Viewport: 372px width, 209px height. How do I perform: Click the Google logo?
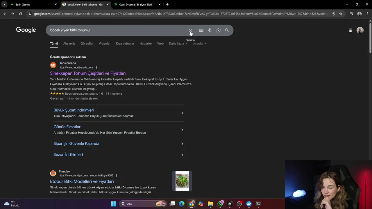click(x=26, y=30)
